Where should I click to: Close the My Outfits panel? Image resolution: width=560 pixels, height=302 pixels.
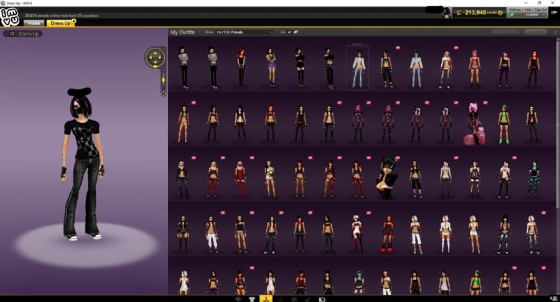point(555,32)
